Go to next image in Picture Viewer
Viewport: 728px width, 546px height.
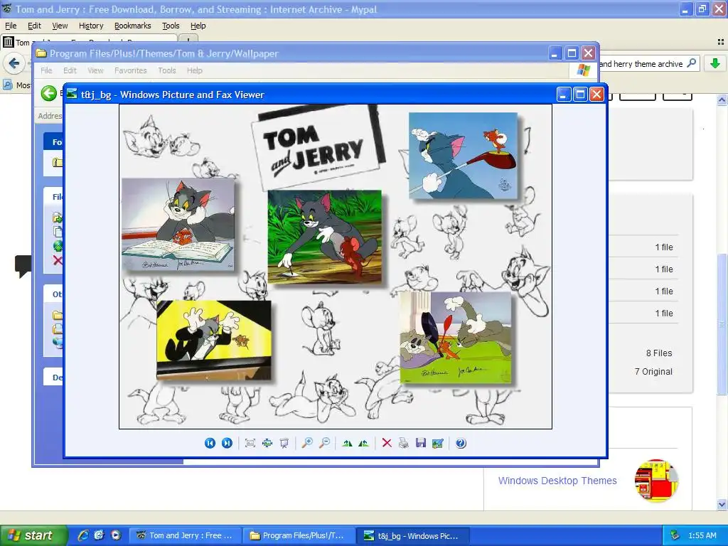227,443
